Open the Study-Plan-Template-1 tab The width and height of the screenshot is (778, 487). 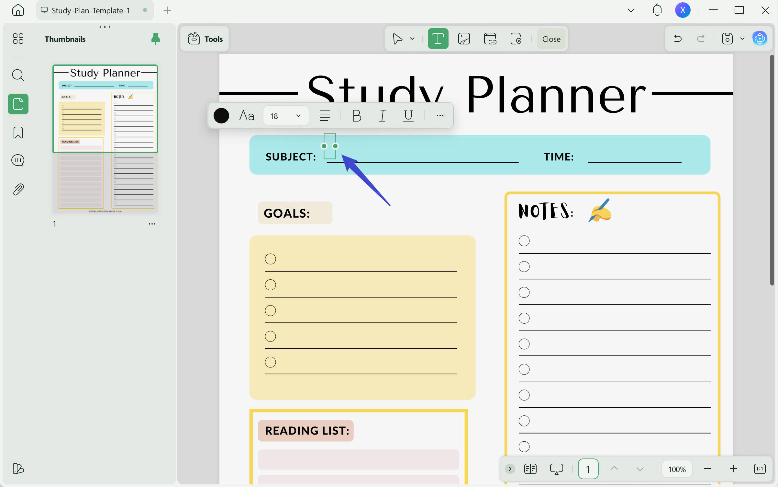pos(95,10)
